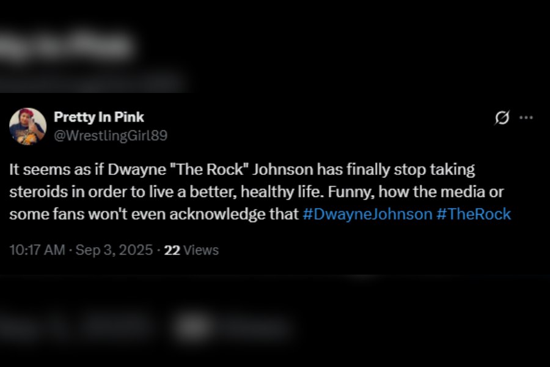
Task: Open the Pretty In Pink profile avatar
Action: tap(28, 127)
